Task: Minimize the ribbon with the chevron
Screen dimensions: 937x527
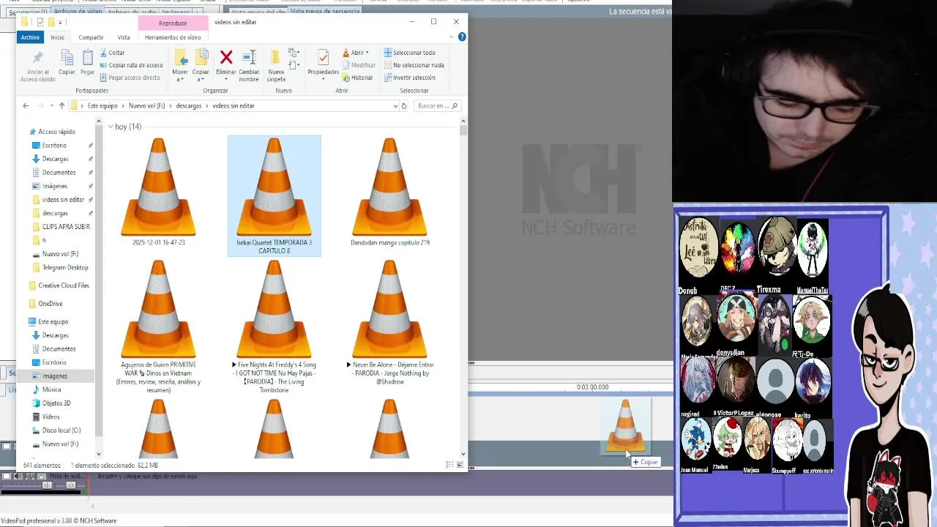Action: [x=451, y=37]
